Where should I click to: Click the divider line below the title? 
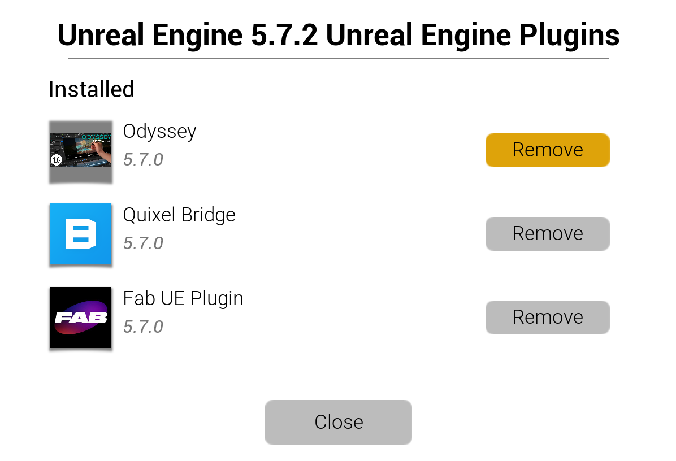coord(338,59)
